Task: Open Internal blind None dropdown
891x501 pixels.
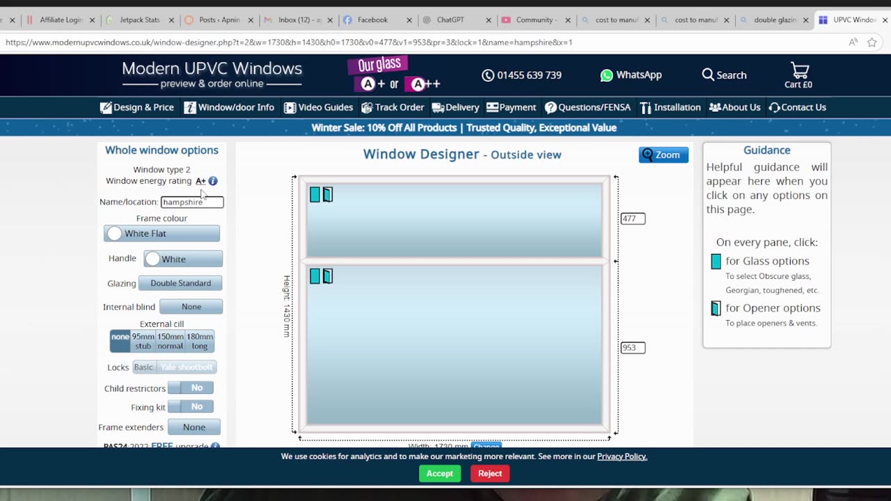Action: coord(191,307)
